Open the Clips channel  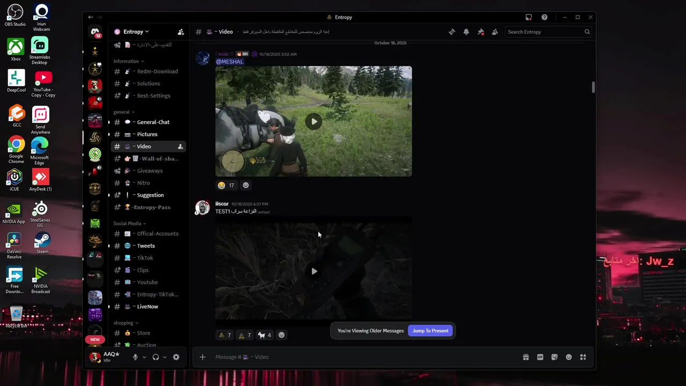[148, 270]
